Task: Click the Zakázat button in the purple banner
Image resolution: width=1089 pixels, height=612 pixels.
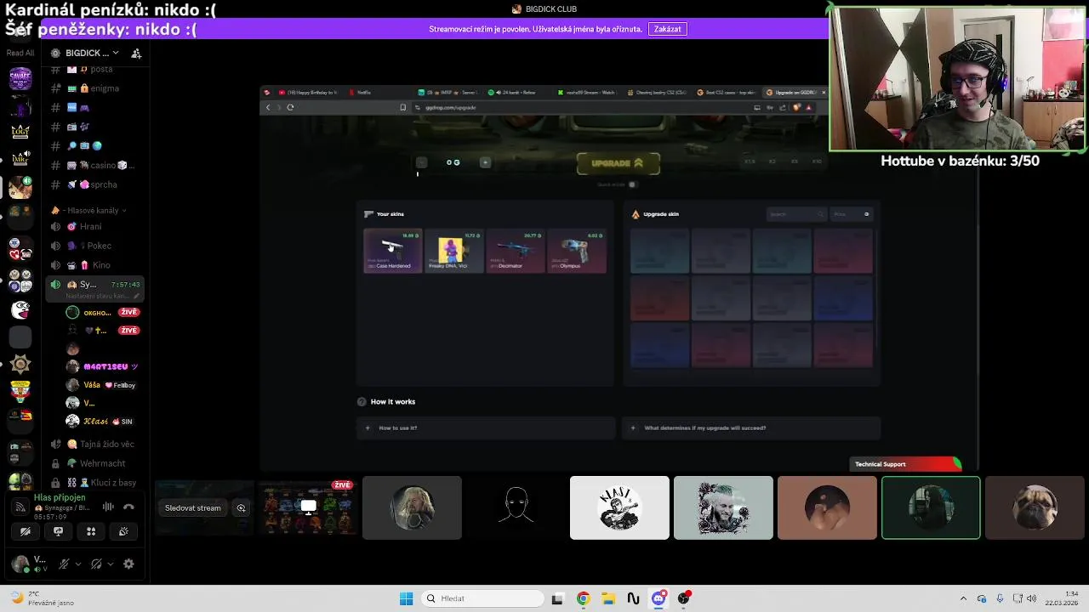Action: pyautogui.click(x=667, y=29)
